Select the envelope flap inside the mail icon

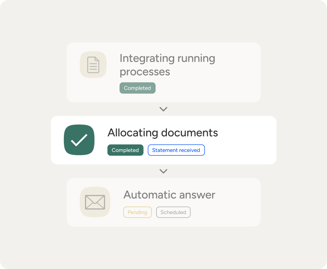[95, 198]
